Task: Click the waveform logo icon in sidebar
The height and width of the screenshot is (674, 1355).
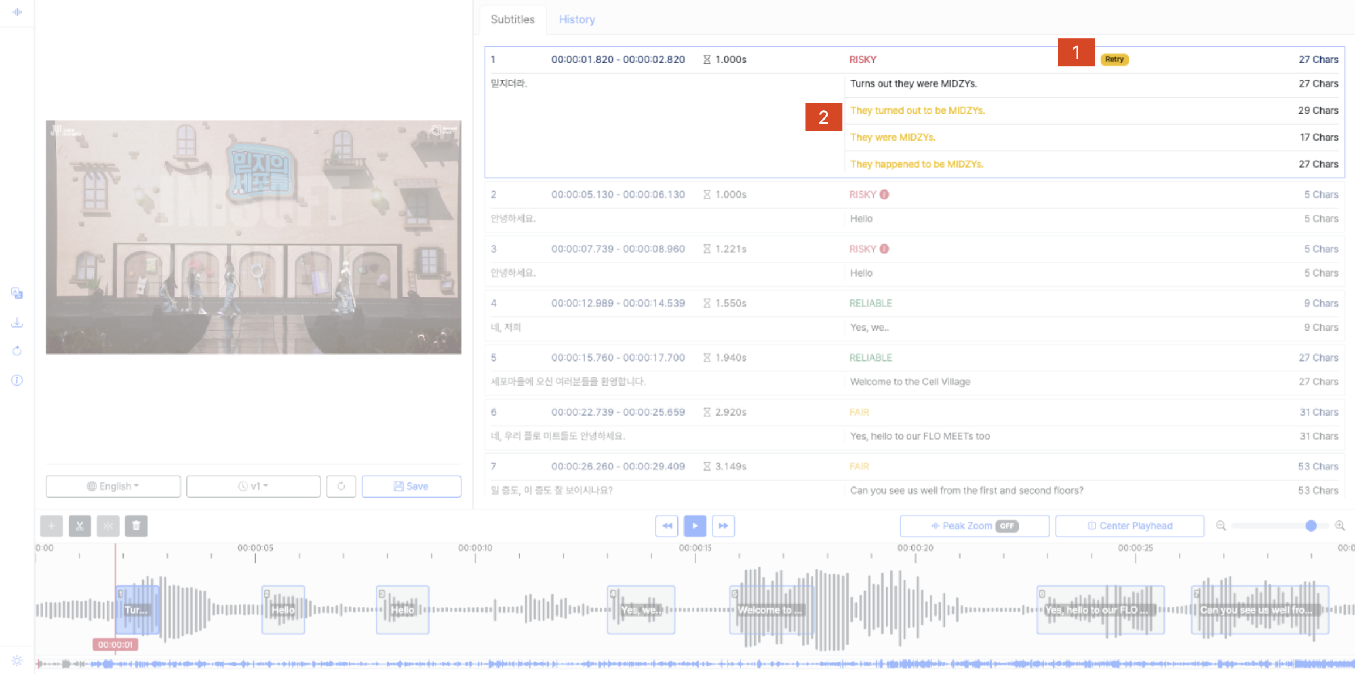Action: [17, 12]
